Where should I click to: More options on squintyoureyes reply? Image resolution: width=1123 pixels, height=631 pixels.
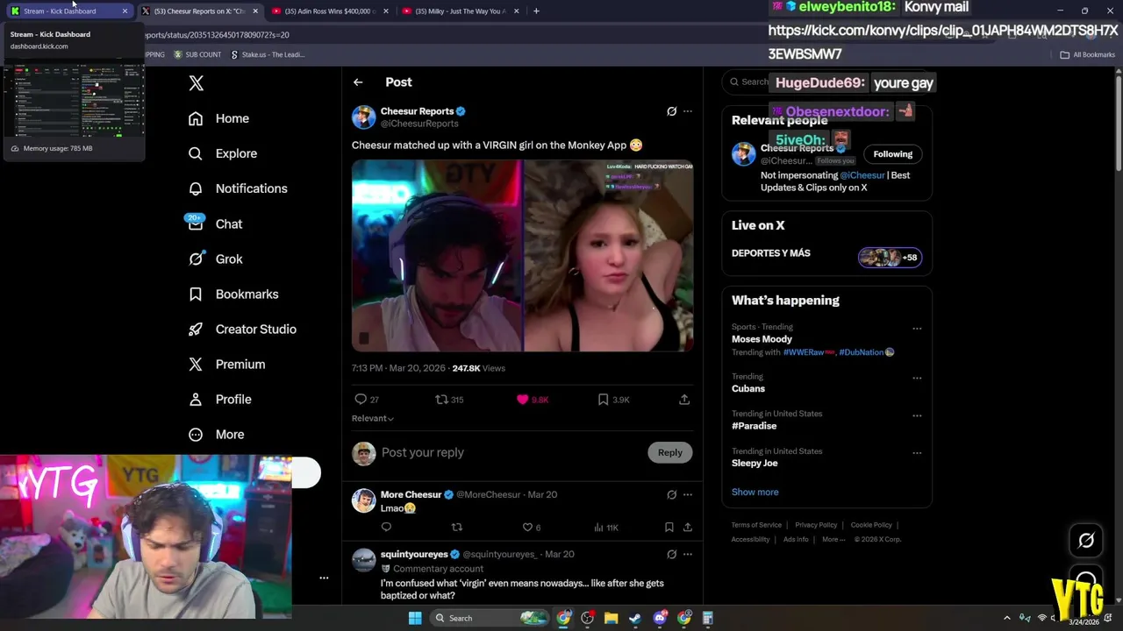coord(688,554)
